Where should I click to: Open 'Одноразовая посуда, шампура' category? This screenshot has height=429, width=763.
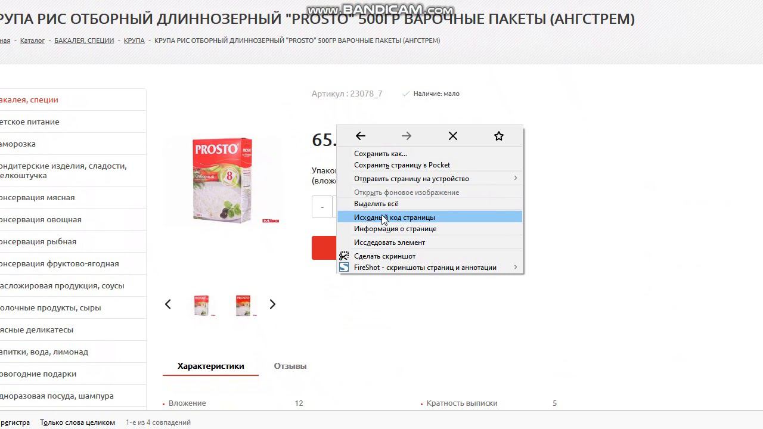click(x=73, y=396)
